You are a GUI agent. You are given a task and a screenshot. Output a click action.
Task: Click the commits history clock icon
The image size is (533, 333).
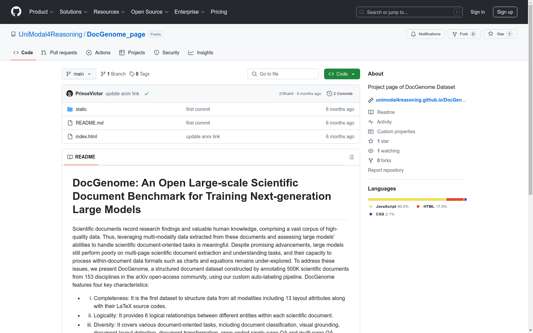pos(329,94)
